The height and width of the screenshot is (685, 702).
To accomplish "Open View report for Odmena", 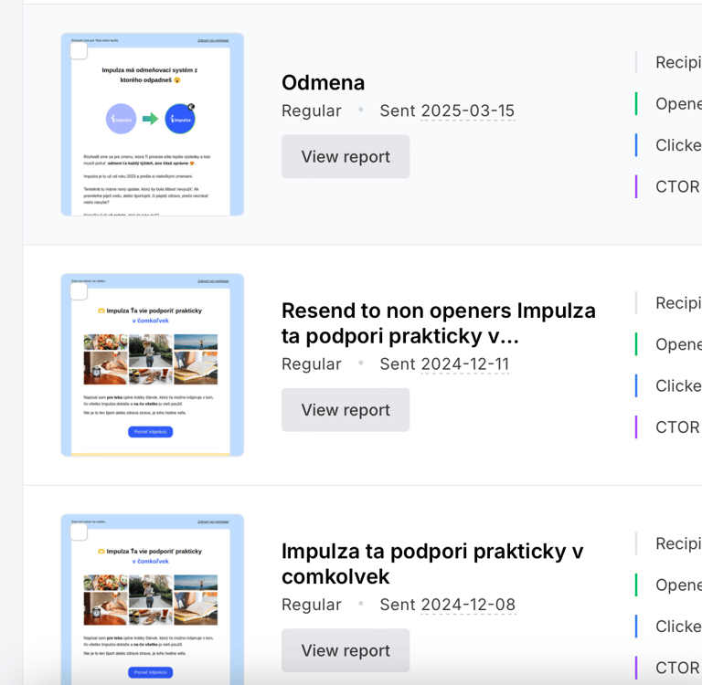I will tap(346, 156).
